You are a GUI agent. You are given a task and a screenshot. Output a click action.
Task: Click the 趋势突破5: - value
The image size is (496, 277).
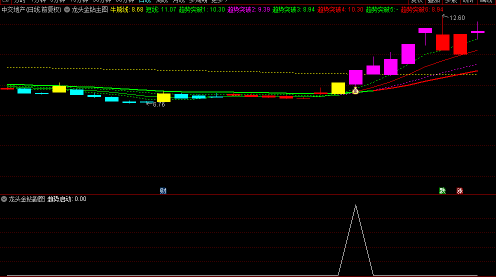pos(382,10)
